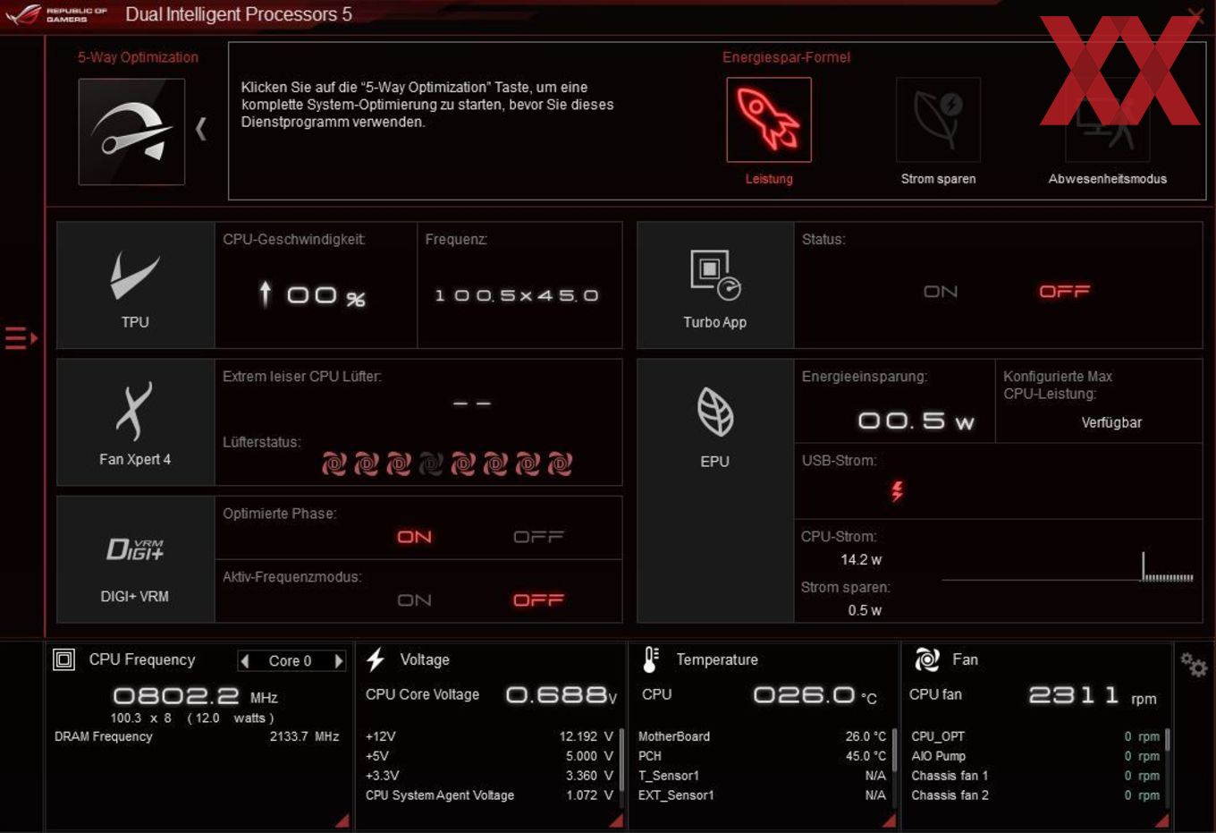Click the +12V voltage row
The image size is (1216, 833).
[489, 736]
